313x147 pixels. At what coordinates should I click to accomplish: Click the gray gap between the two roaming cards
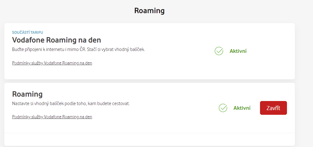(149, 81)
